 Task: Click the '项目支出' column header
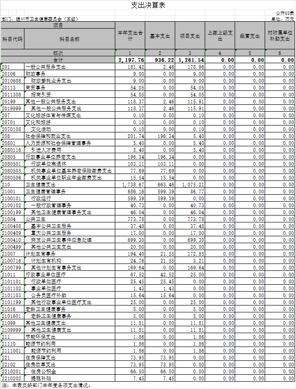click(190, 36)
